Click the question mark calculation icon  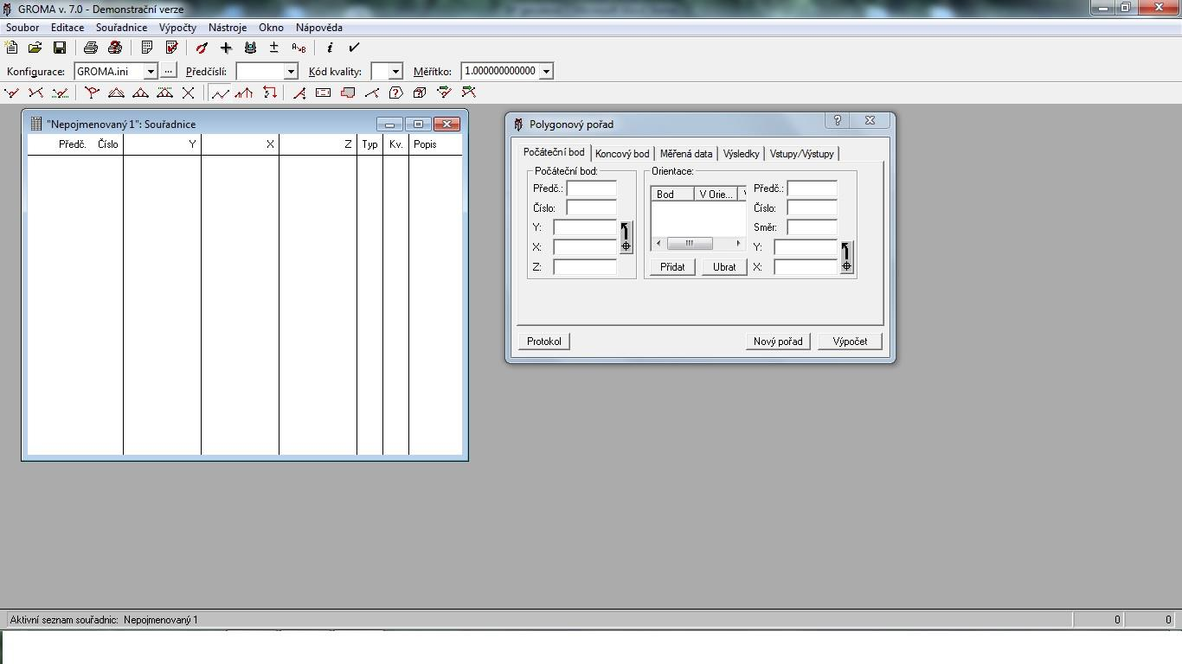[395, 93]
